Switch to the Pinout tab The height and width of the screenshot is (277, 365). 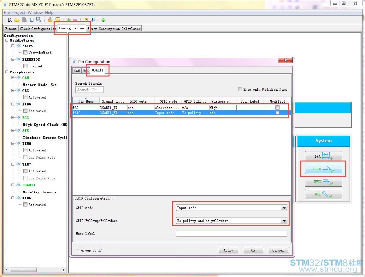[x=11, y=29]
